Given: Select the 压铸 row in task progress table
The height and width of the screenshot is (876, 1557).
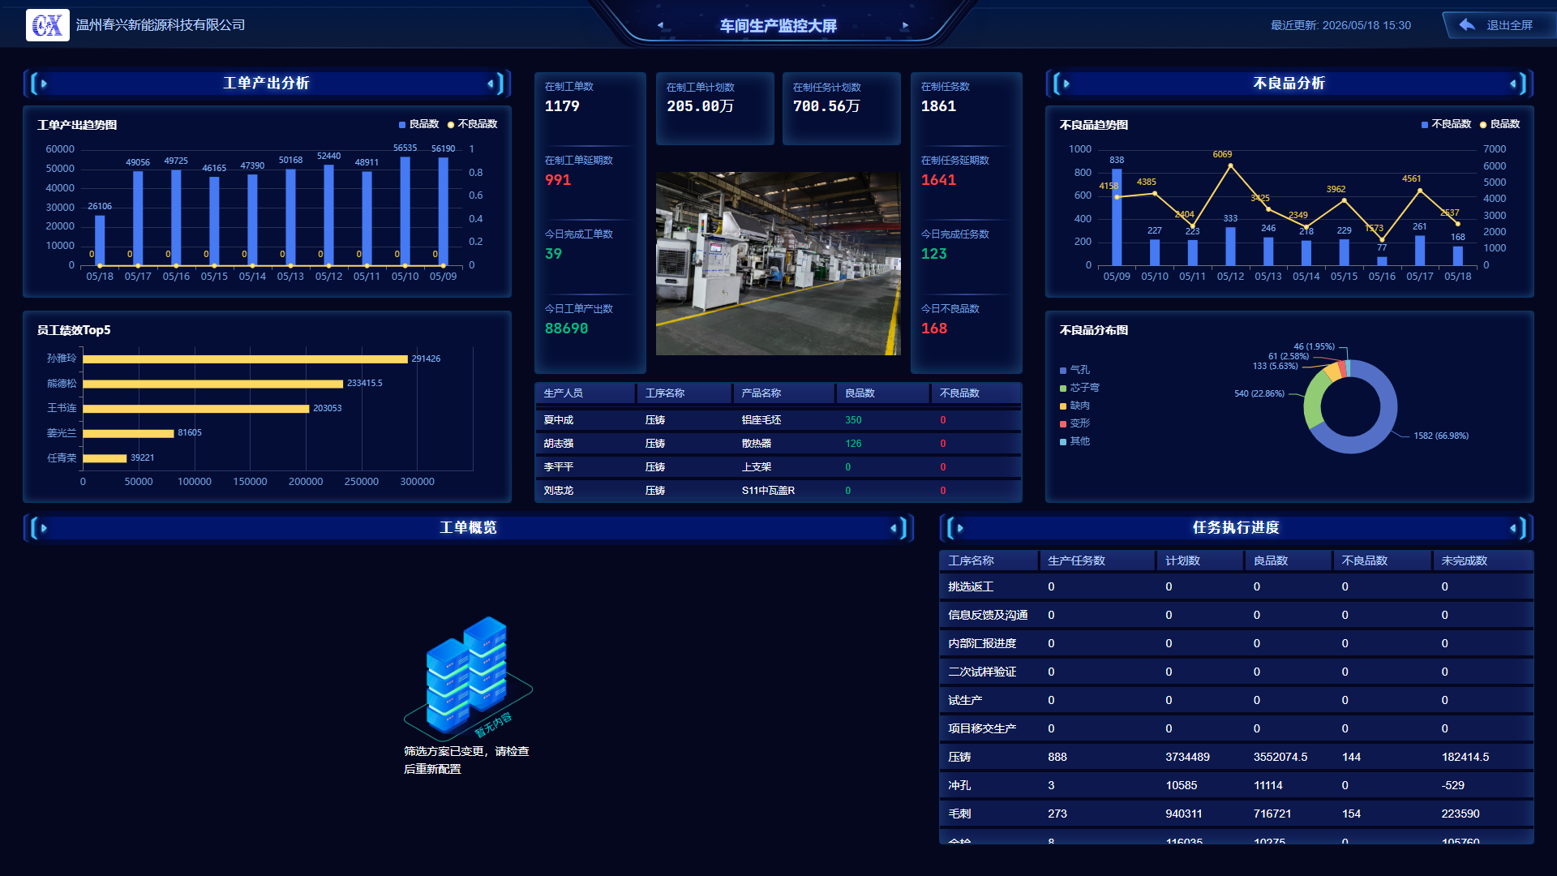Looking at the screenshot, I should [1236, 757].
